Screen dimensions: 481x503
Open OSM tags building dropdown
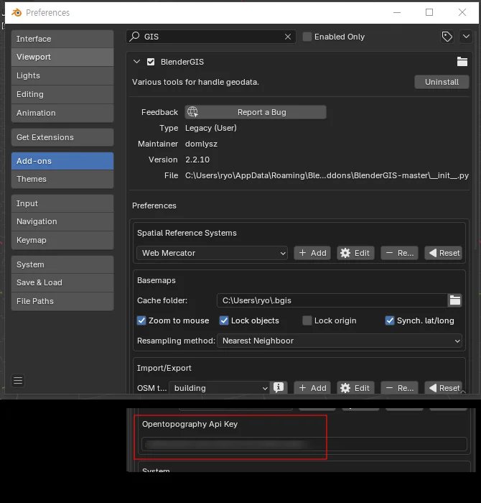pyautogui.click(x=219, y=388)
